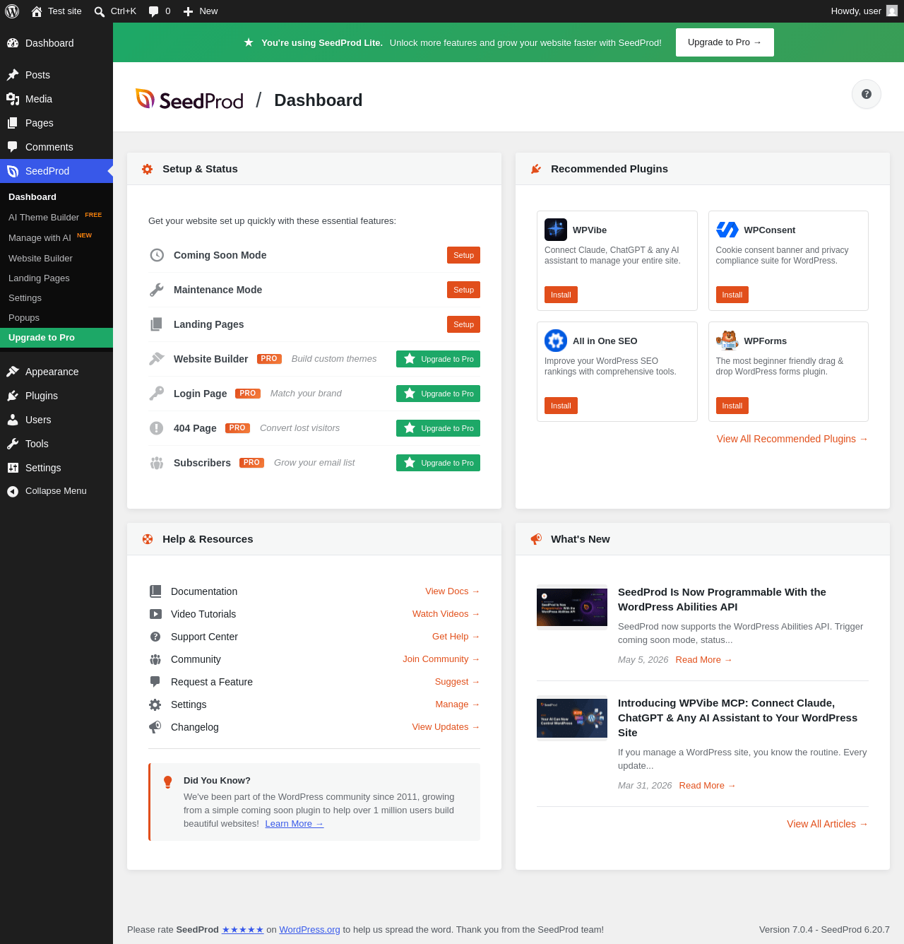Viewport: 904px width, 944px height.
Task: Click the Suggest link for Request a Feature
Action: pyautogui.click(x=458, y=682)
